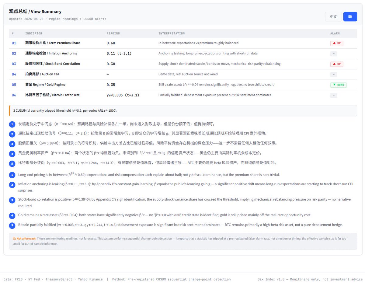Switch language to 中文

click(333, 16)
